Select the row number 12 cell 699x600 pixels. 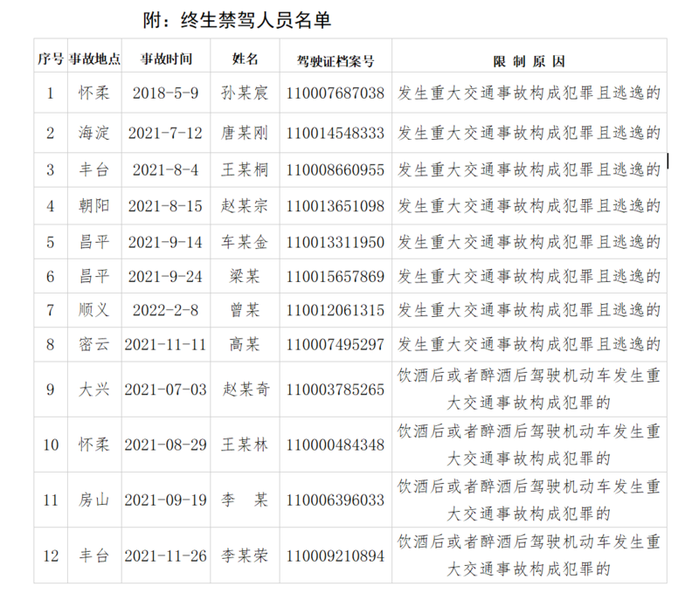pyautogui.click(x=50, y=555)
